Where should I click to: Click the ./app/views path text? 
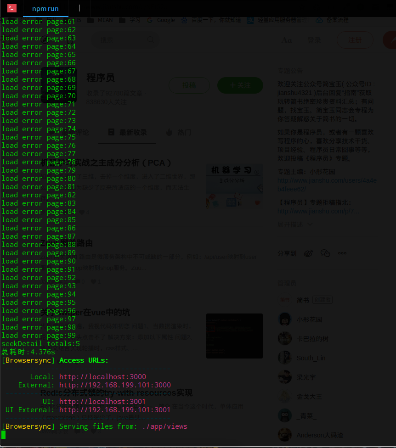pyautogui.click(x=164, y=426)
